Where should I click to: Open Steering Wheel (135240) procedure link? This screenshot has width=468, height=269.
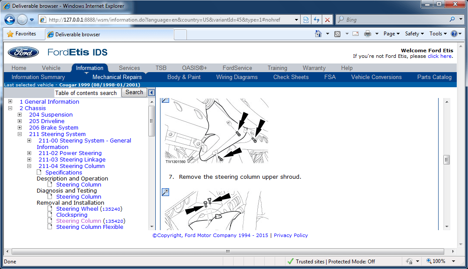[x=89, y=209]
